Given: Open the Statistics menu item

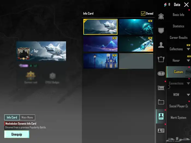Looking at the screenshot, I should point(178,26).
